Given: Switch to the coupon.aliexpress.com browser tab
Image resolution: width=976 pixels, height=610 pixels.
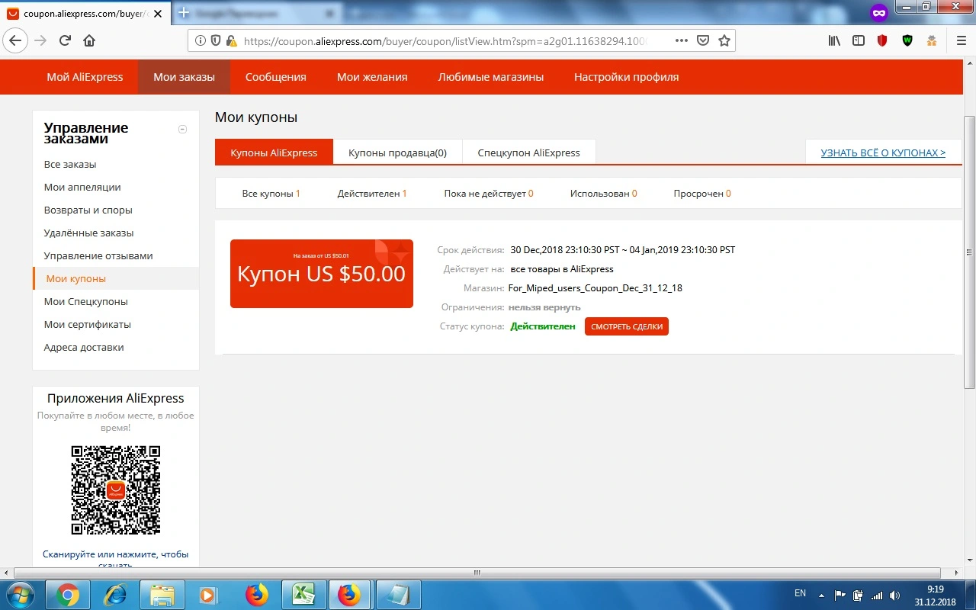Looking at the screenshot, I should [85, 14].
